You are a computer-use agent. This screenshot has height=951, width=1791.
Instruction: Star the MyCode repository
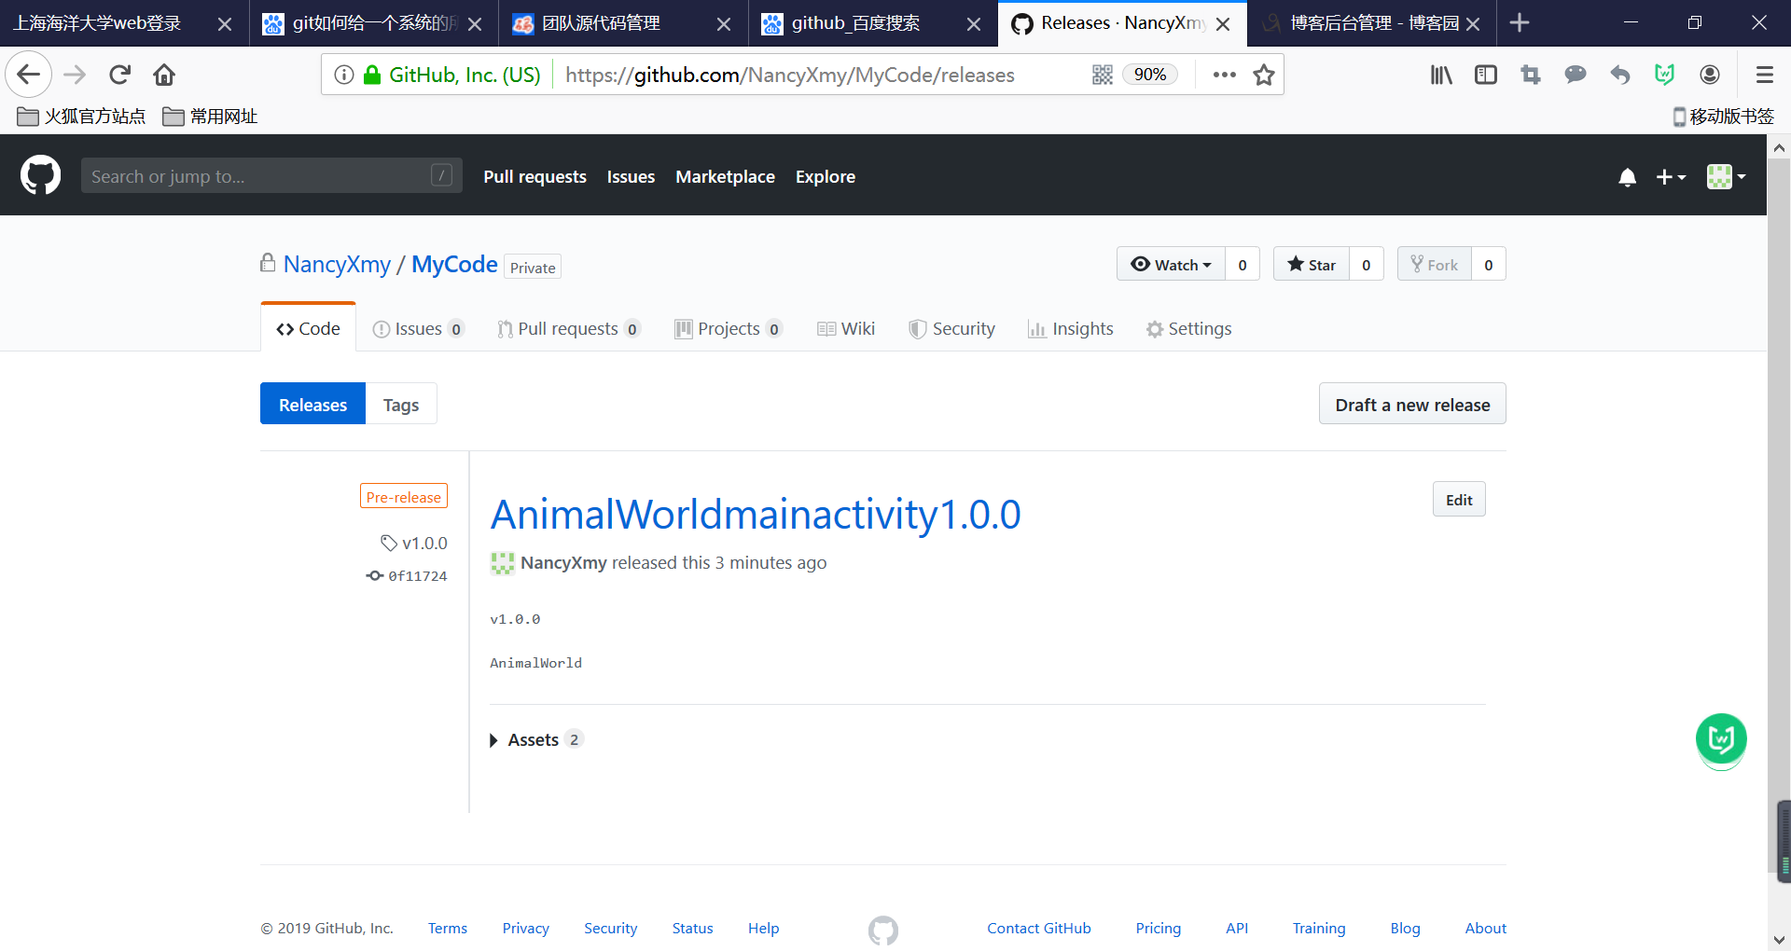pyautogui.click(x=1312, y=265)
